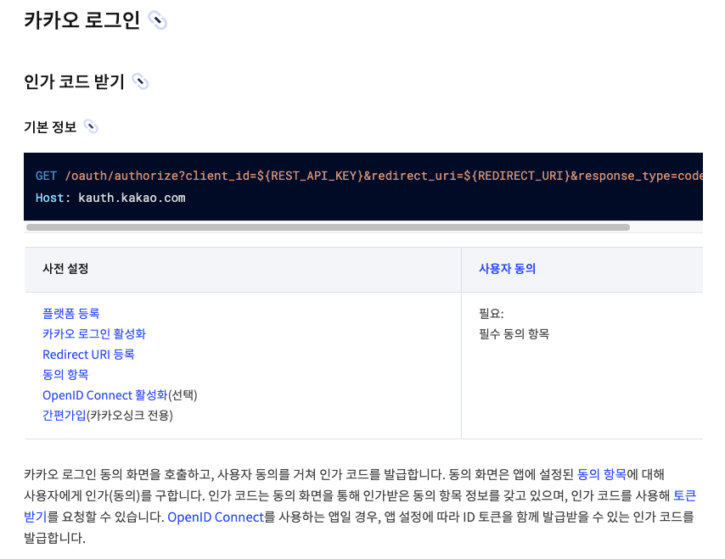Follow the 토큰 받기 link in paragraph
This screenshot has width=725, height=559.
(684, 495)
